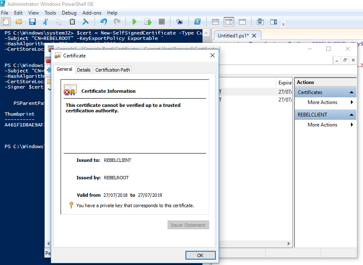363x265 pixels.
Task: Close the inner MMC child window
Action: (353, 60)
